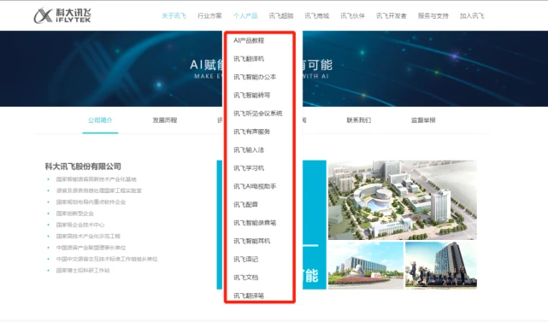This screenshot has width=548, height=322.
Task: Click the 国家规划布局内重点软件企业 bullet
Action: tap(91, 202)
